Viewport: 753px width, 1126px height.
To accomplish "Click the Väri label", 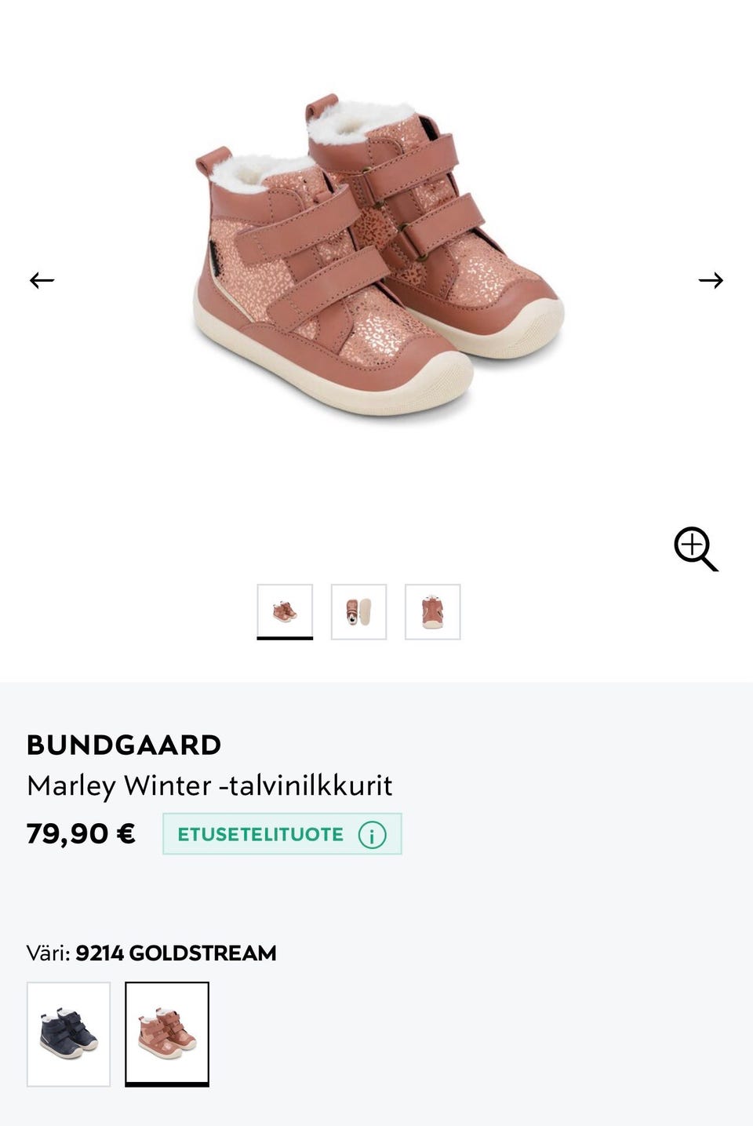I will click(48, 953).
